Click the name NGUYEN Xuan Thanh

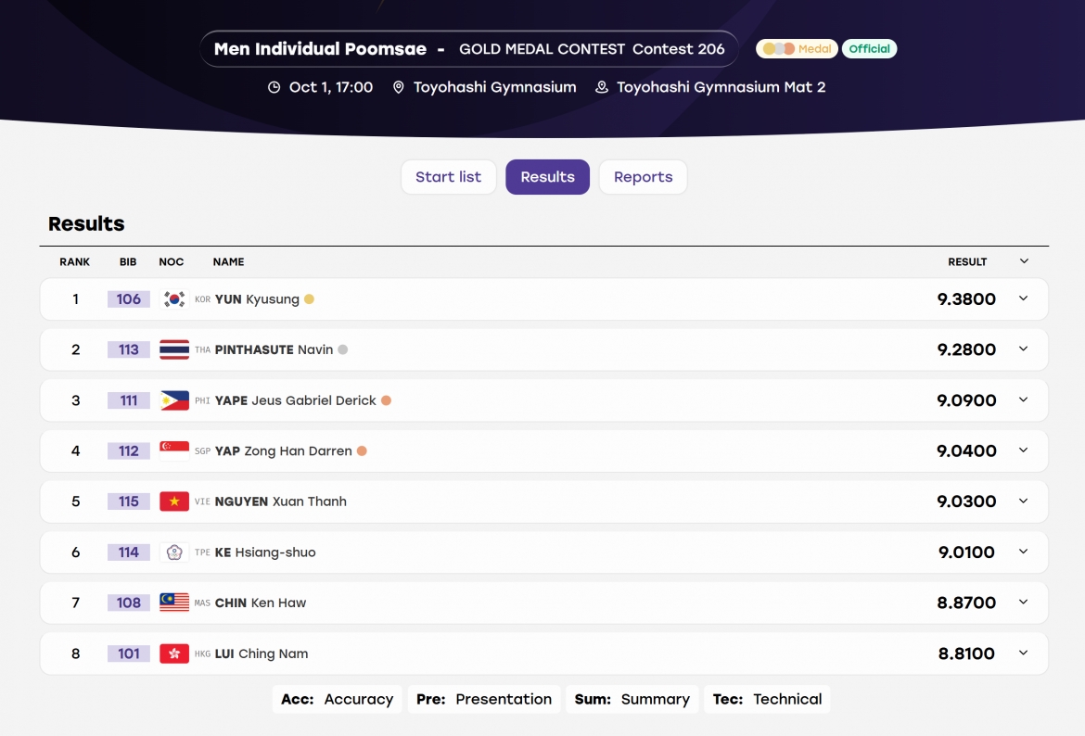point(281,501)
